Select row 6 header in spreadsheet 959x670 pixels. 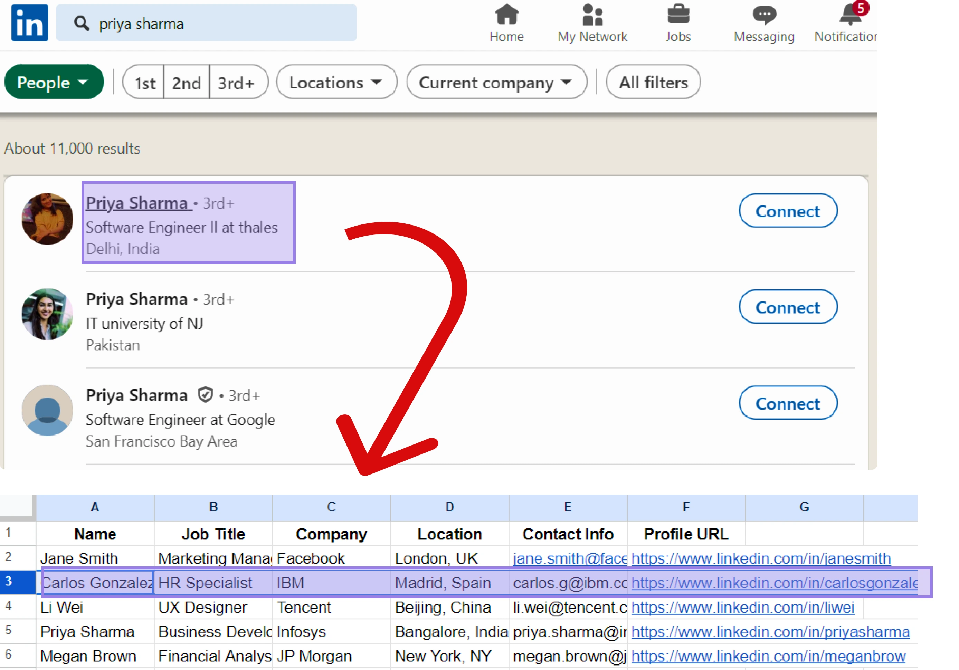18,655
